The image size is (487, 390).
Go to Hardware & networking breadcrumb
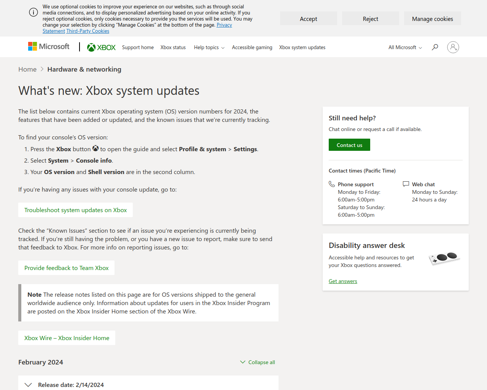[84, 69]
